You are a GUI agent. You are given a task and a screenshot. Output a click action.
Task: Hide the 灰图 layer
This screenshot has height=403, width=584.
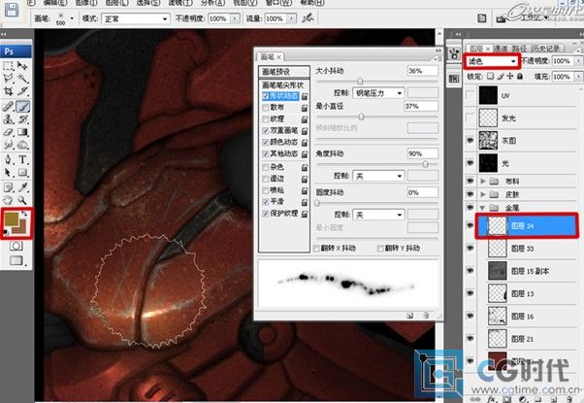click(470, 141)
